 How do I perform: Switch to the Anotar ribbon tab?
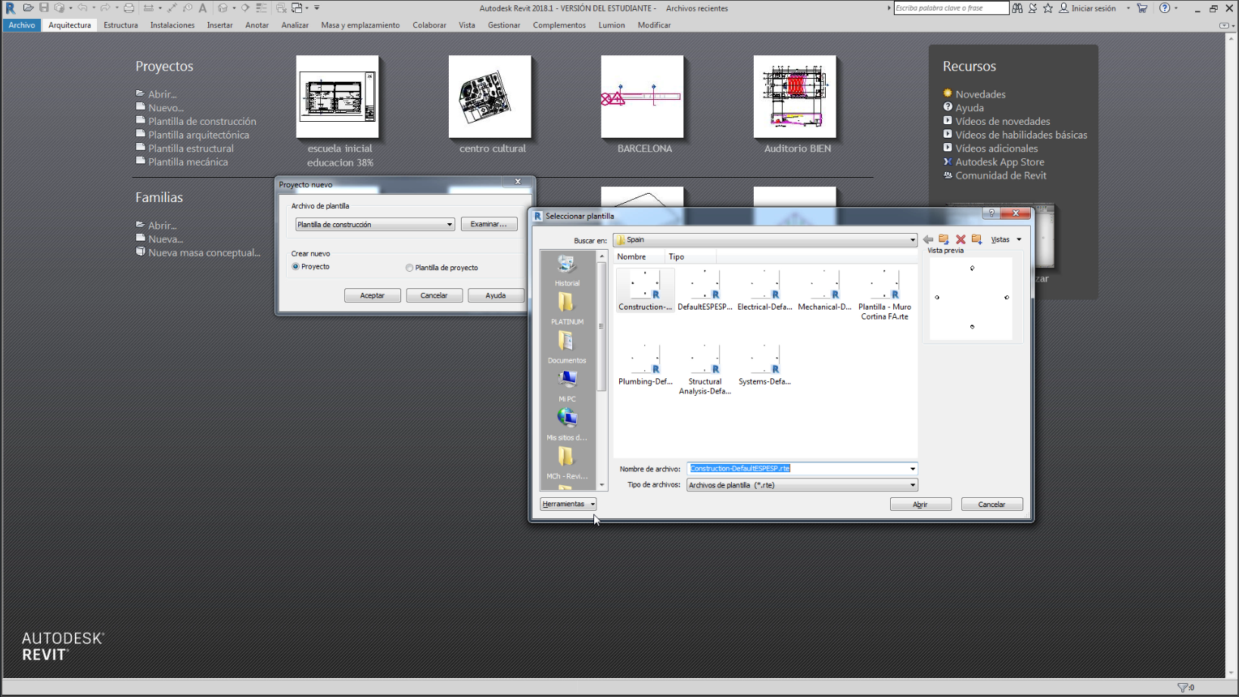tap(257, 25)
